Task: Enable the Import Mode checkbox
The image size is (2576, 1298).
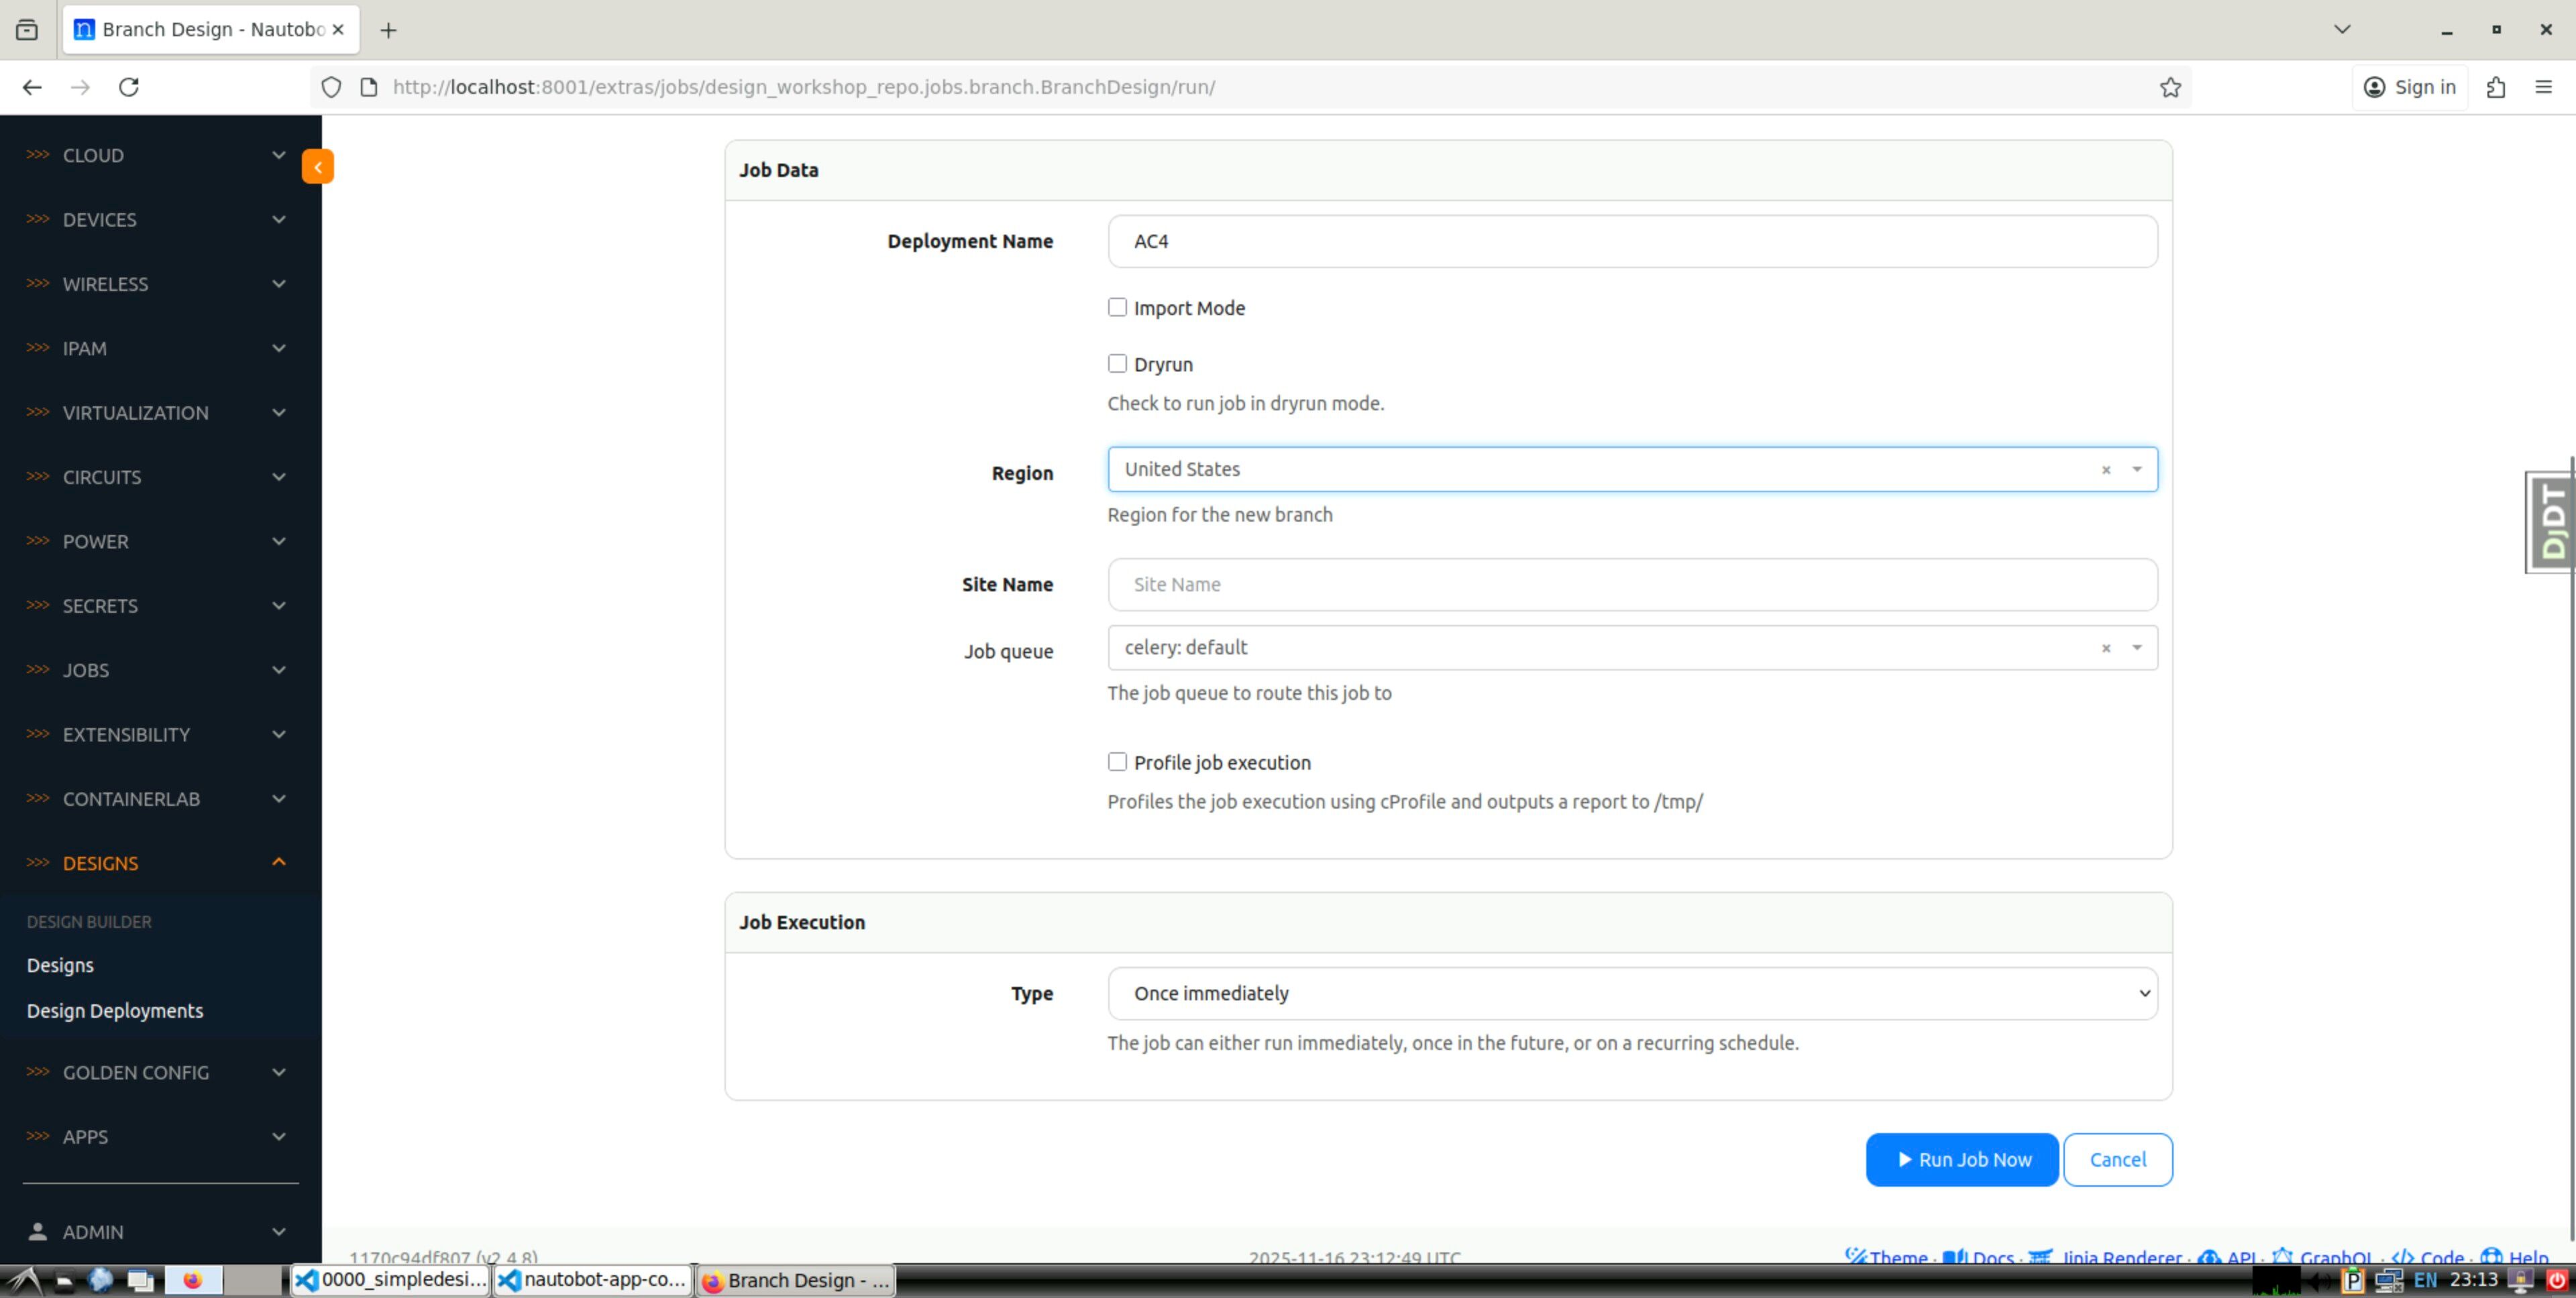Action: click(1117, 308)
